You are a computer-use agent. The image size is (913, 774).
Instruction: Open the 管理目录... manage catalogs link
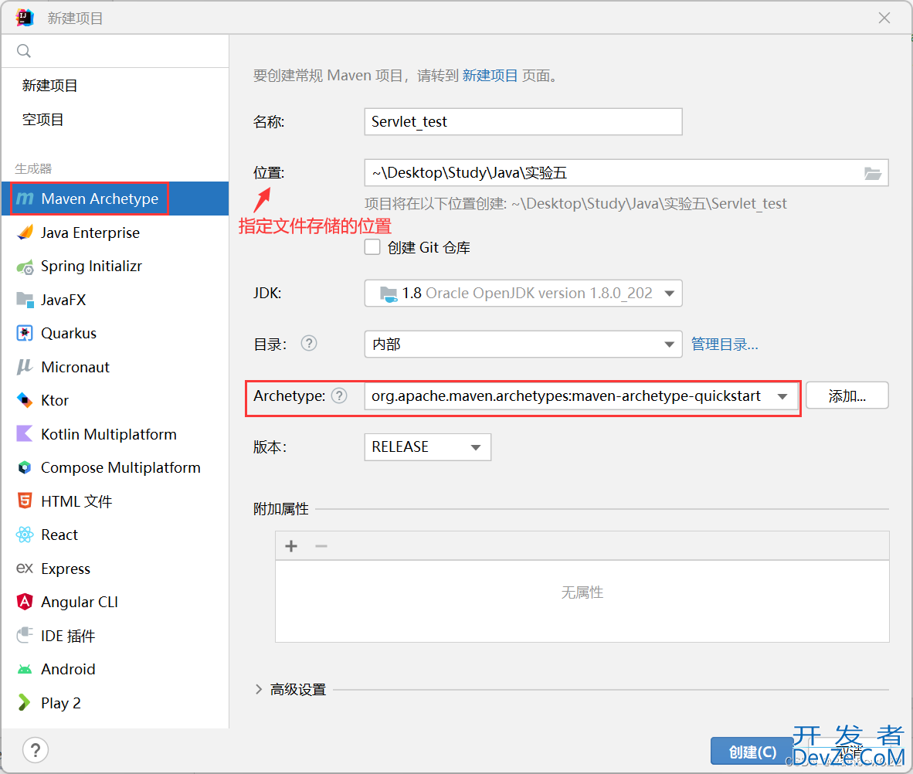click(x=725, y=345)
